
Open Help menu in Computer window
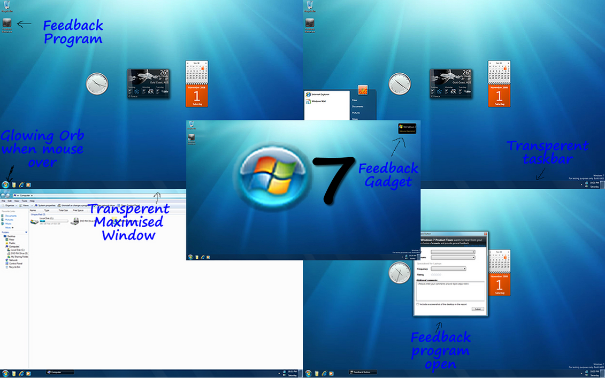click(x=32, y=201)
